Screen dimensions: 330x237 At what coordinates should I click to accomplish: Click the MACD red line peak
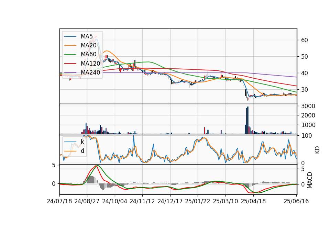pyautogui.click(x=96, y=166)
